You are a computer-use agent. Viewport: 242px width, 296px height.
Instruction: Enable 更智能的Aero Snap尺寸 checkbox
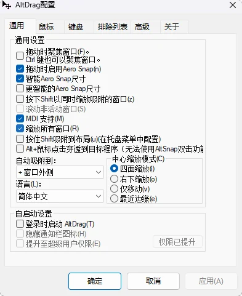coord(20,89)
